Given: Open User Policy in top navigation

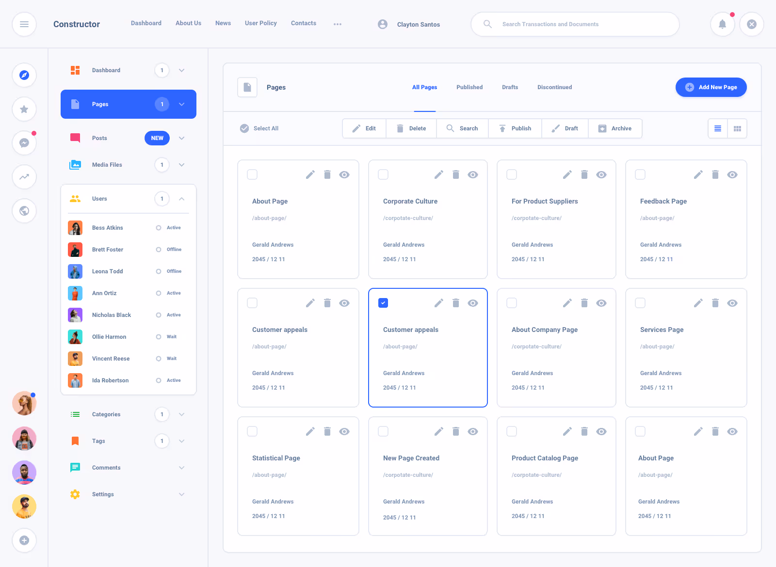Looking at the screenshot, I should 260,23.
